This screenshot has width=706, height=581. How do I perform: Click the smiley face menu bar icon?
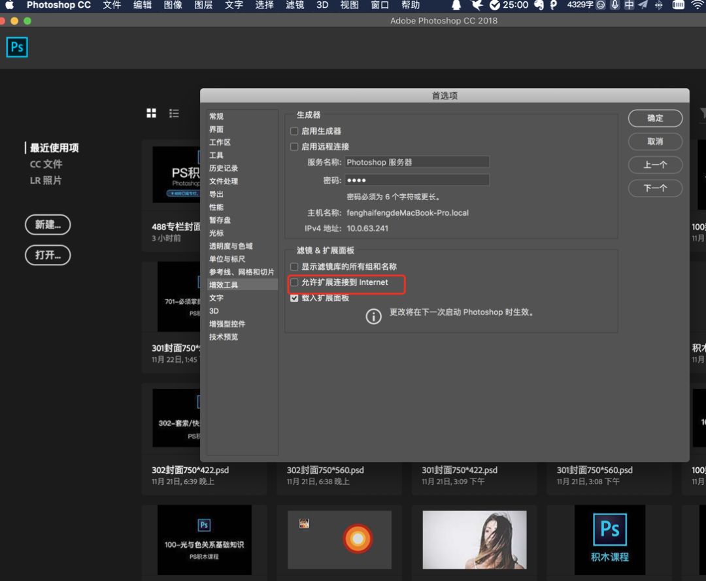601,5
